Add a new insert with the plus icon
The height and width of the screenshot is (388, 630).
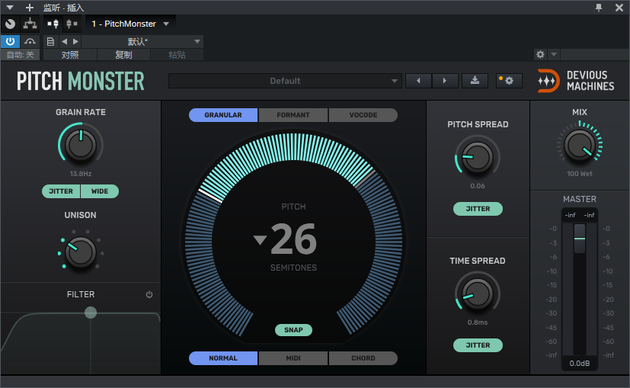click(x=30, y=7)
